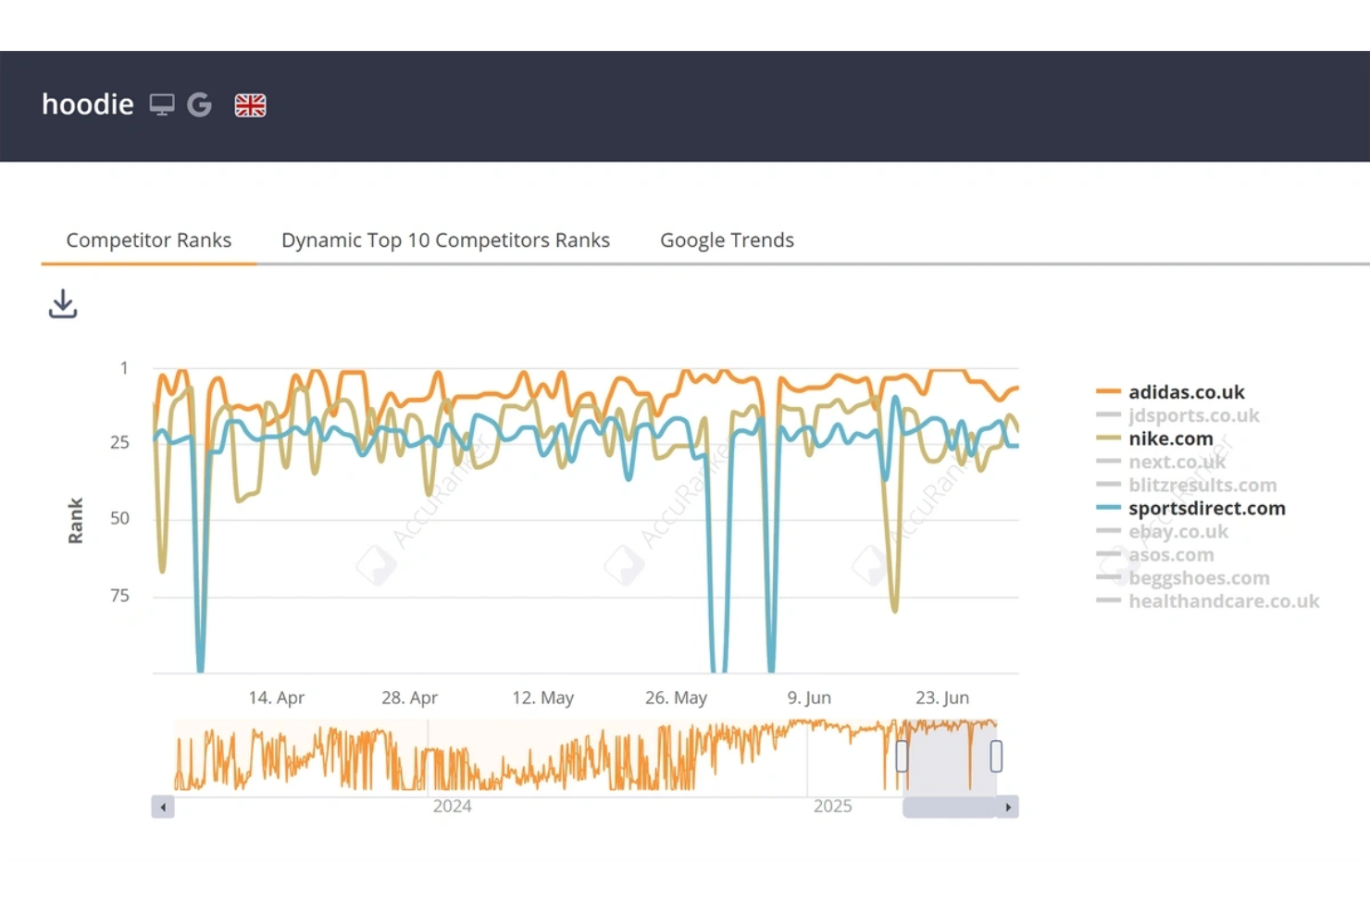This screenshot has height=913, width=1370.
Task: Click the Google search engine icon
Action: click(199, 105)
